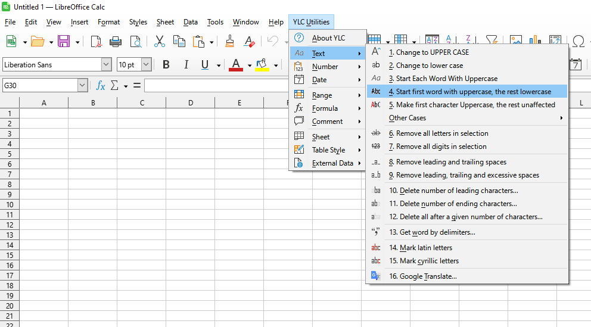Open the Name Box dropdown arrow

82,86
